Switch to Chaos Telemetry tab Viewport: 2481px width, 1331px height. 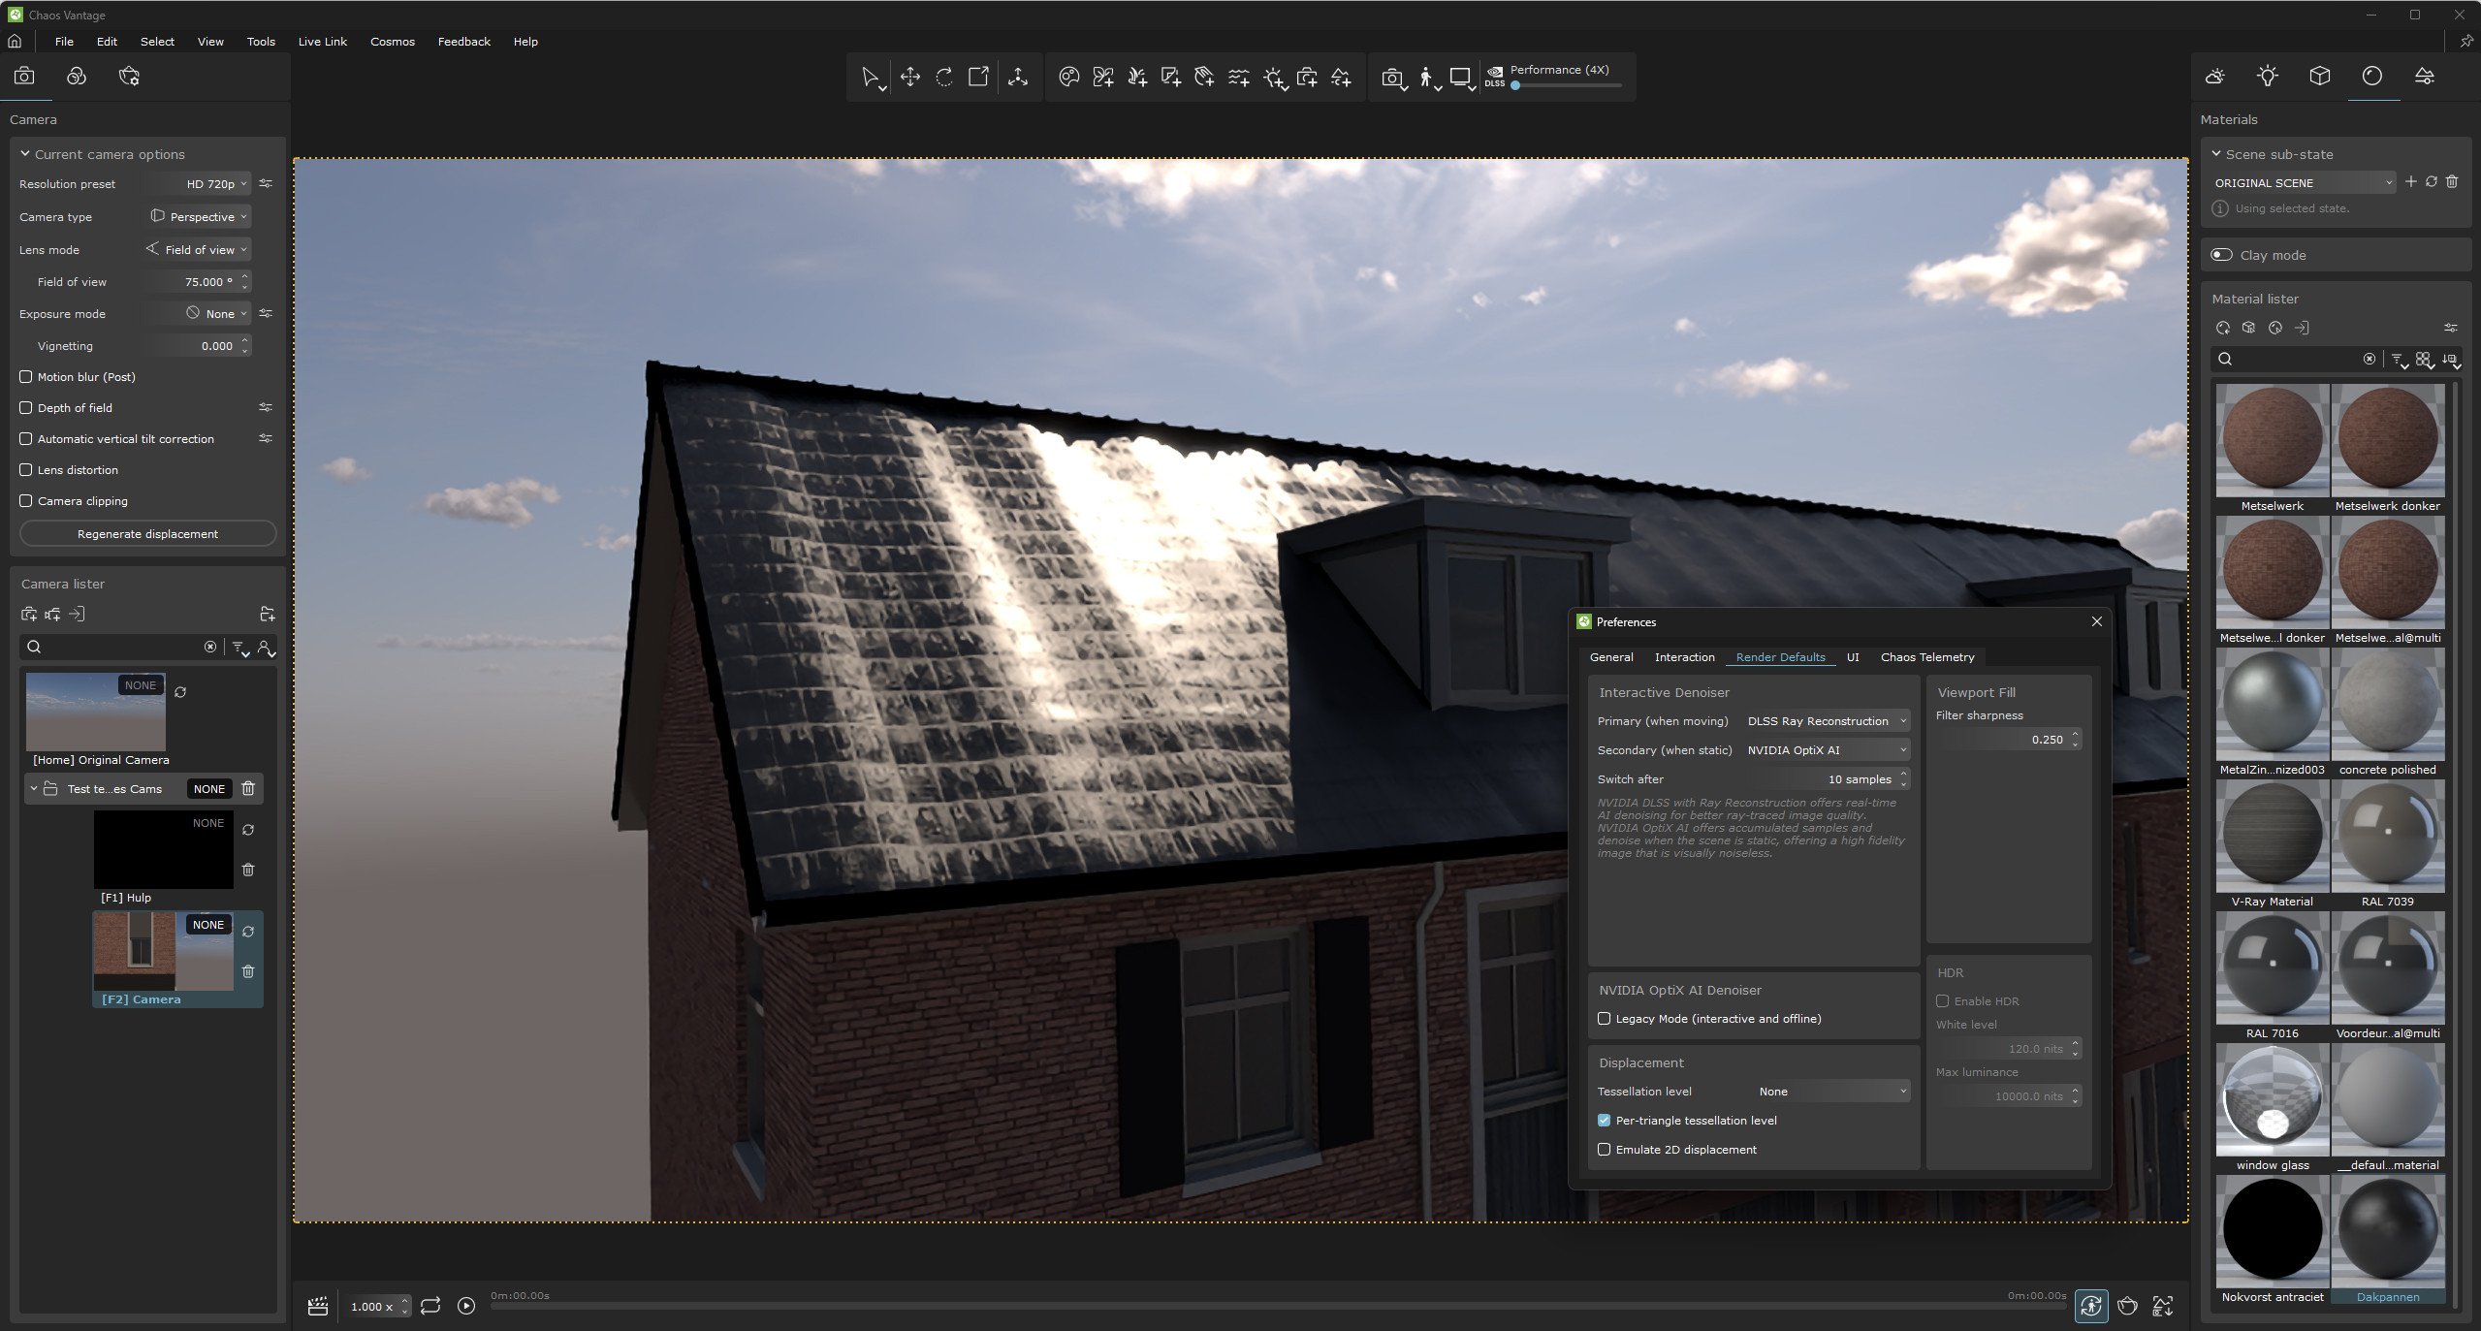(x=1927, y=657)
